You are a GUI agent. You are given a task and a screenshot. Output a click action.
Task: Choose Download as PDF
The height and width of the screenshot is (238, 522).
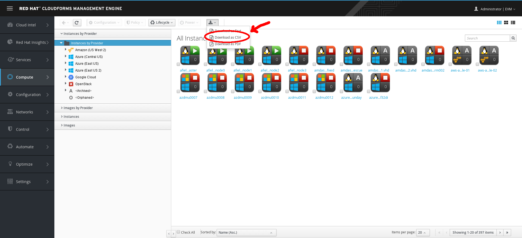point(228,44)
